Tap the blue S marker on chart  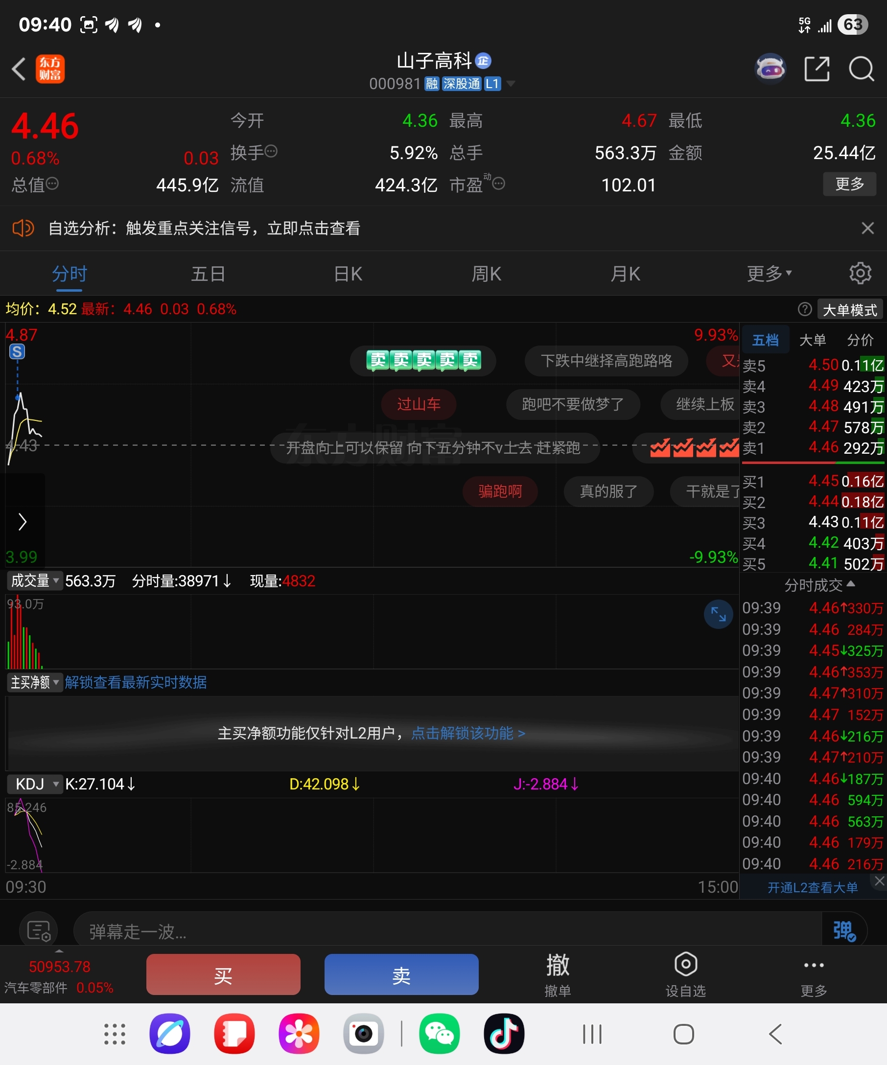click(17, 351)
